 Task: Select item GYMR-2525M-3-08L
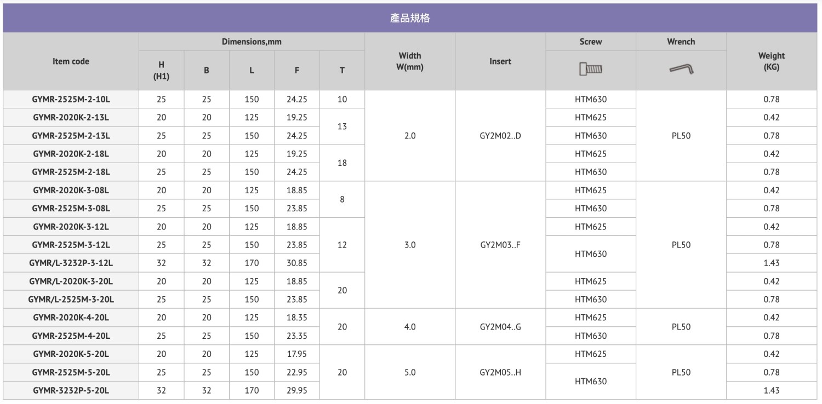coord(71,209)
